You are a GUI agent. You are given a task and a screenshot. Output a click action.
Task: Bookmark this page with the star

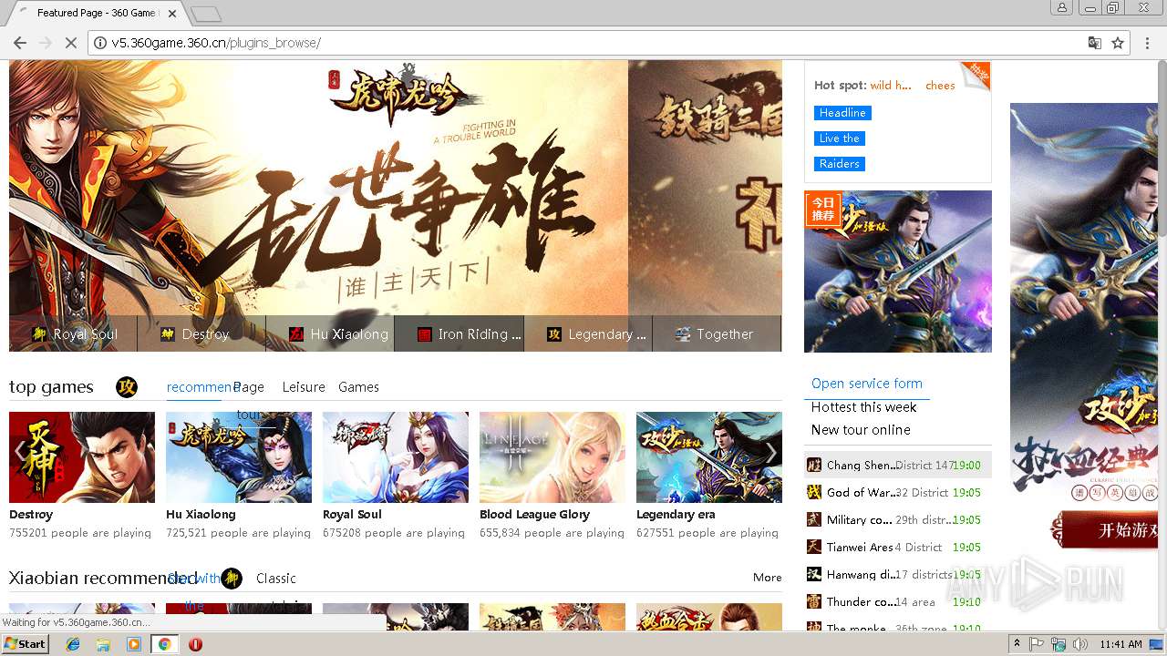click(x=1118, y=43)
